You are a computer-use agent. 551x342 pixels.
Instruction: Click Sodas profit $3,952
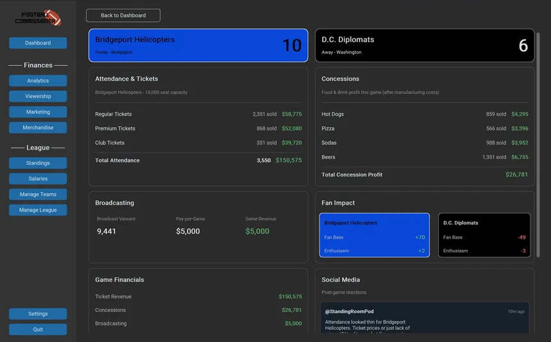(520, 143)
